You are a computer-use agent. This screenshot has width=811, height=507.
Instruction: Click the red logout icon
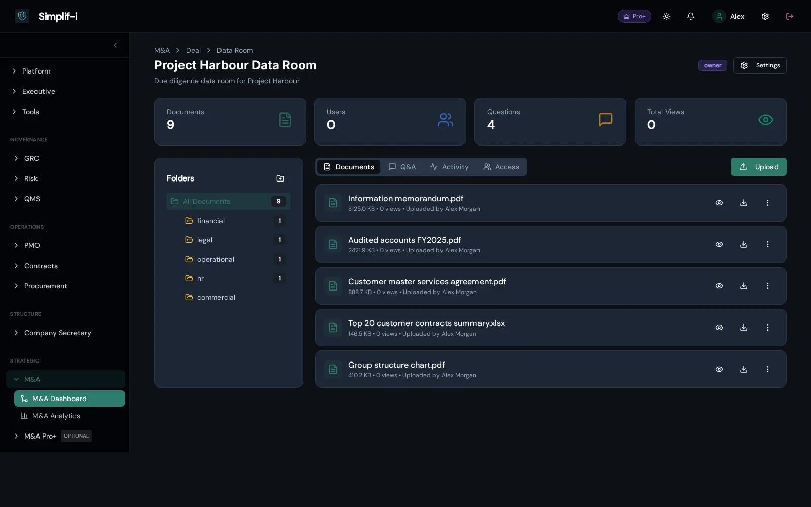(x=790, y=16)
